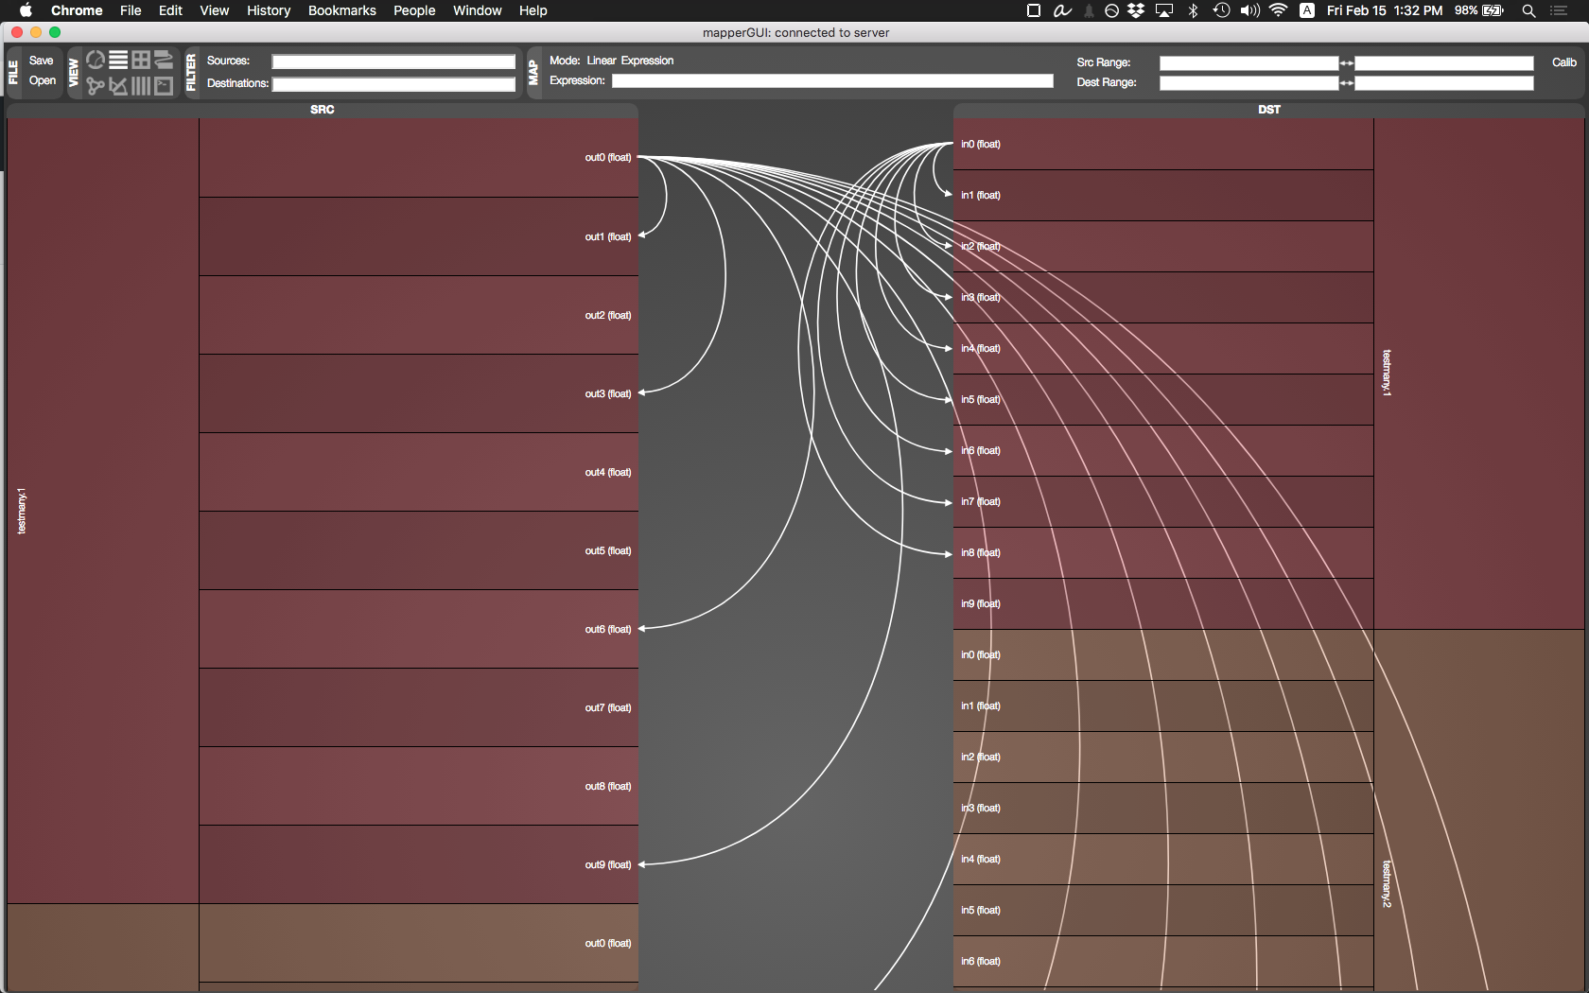Viewport: 1589px width, 993px height.
Task: Enable Expression mapping mode
Action: (x=648, y=61)
